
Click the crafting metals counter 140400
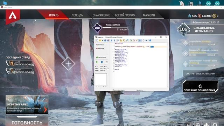[205, 16]
